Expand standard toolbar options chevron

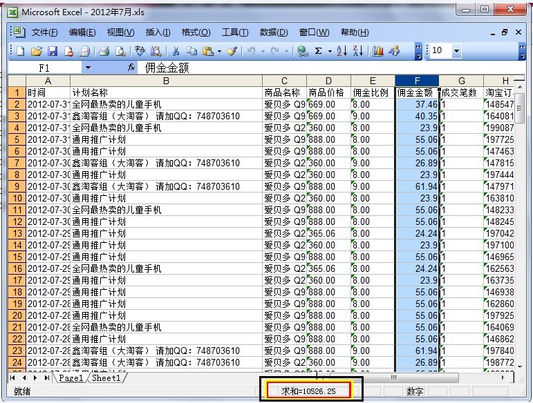pos(418,51)
